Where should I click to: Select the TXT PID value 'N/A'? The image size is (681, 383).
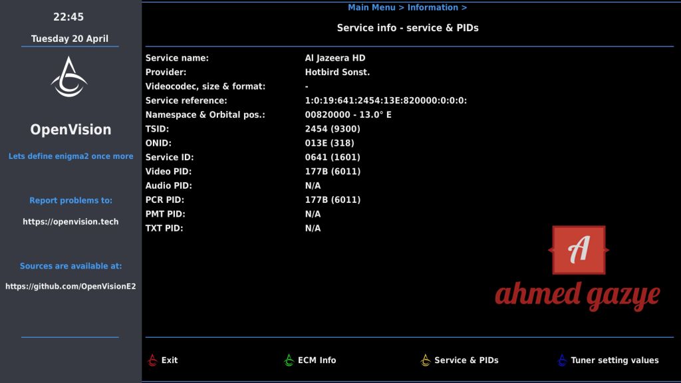coord(313,229)
